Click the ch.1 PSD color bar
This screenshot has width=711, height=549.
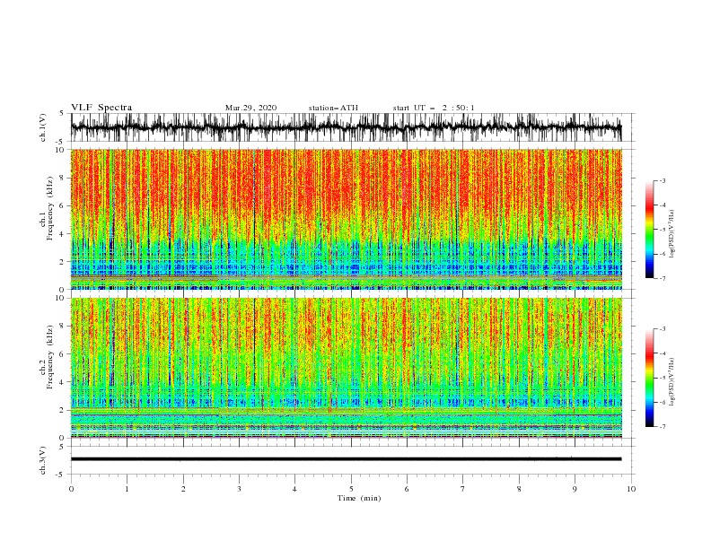pyautogui.click(x=649, y=230)
